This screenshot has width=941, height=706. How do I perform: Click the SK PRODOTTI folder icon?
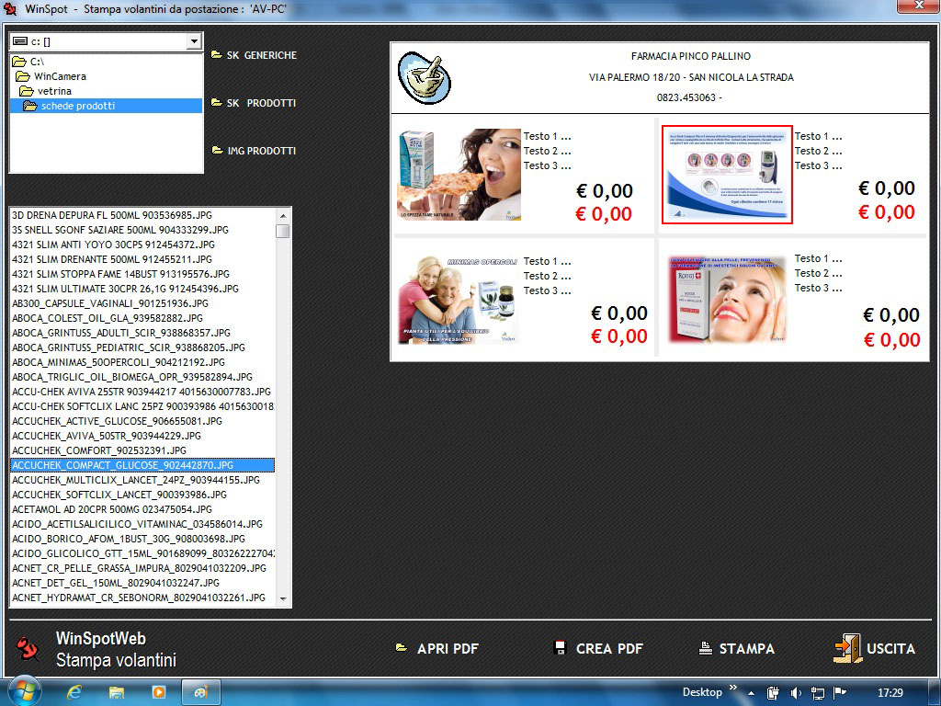[217, 103]
